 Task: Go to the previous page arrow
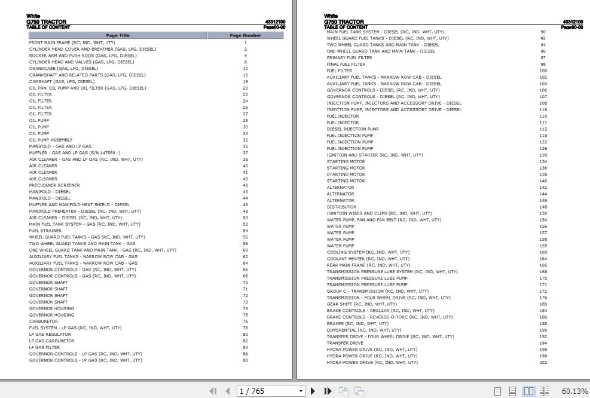[228, 391]
